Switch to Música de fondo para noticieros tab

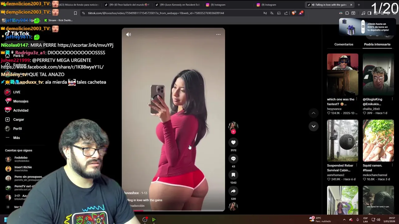click(79, 5)
